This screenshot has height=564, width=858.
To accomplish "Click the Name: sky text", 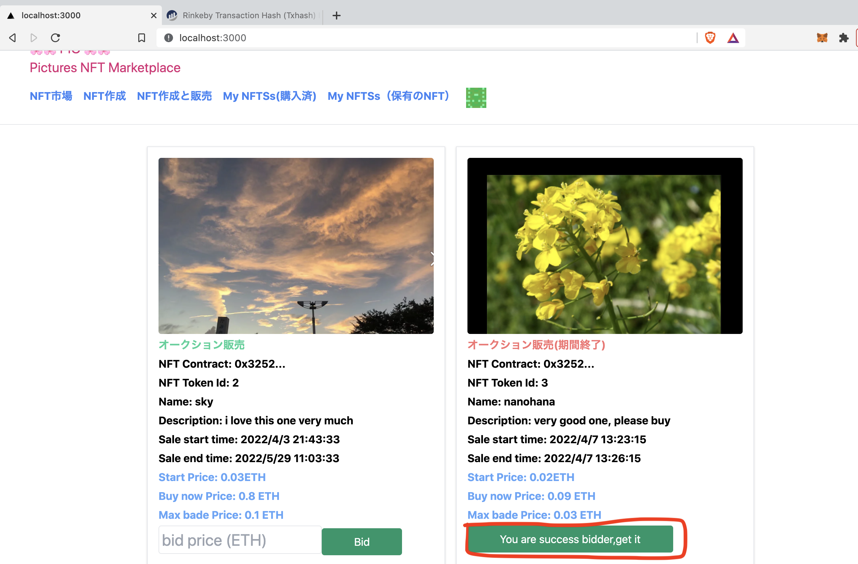I will [185, 401].
